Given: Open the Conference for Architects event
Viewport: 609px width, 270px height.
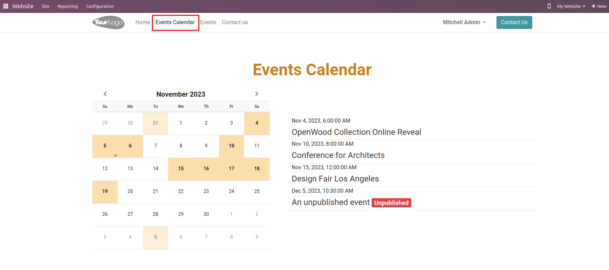Looking at the screenshot, I should [x=338, y=155].
